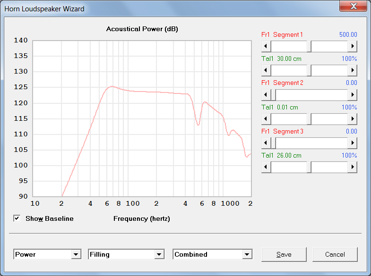The image size is (371, 276).
Task: Click left arrow of Tal1 26.00 cm slider
Action: click(266, 167)
